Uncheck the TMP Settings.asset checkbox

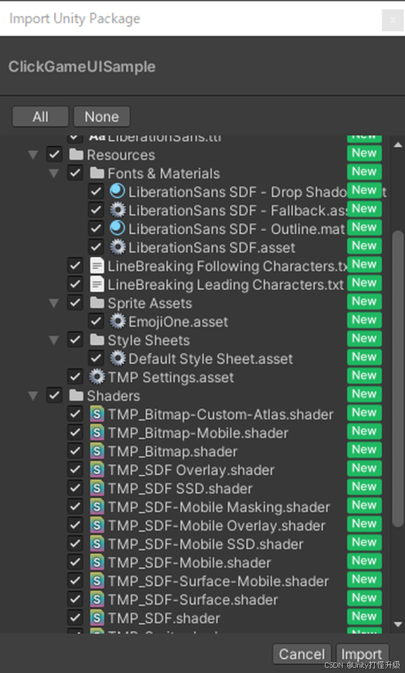tap(75, 377)
